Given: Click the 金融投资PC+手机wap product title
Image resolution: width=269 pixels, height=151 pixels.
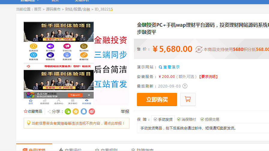Looking at the screenshot, I should click(x=203, y=28).
